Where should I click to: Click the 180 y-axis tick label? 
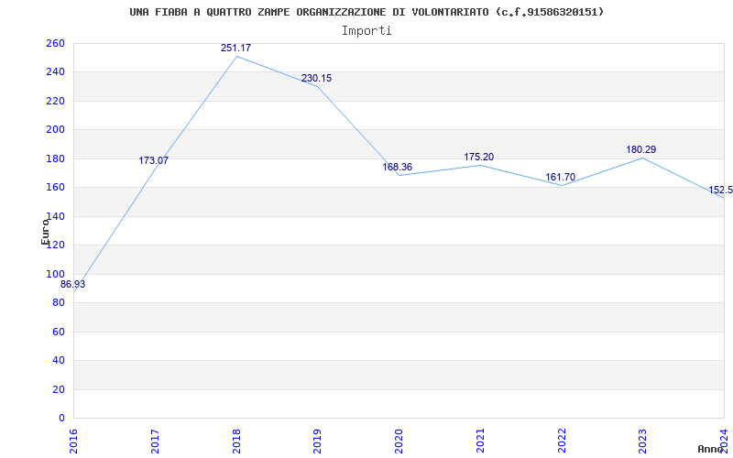pos(55,158)
